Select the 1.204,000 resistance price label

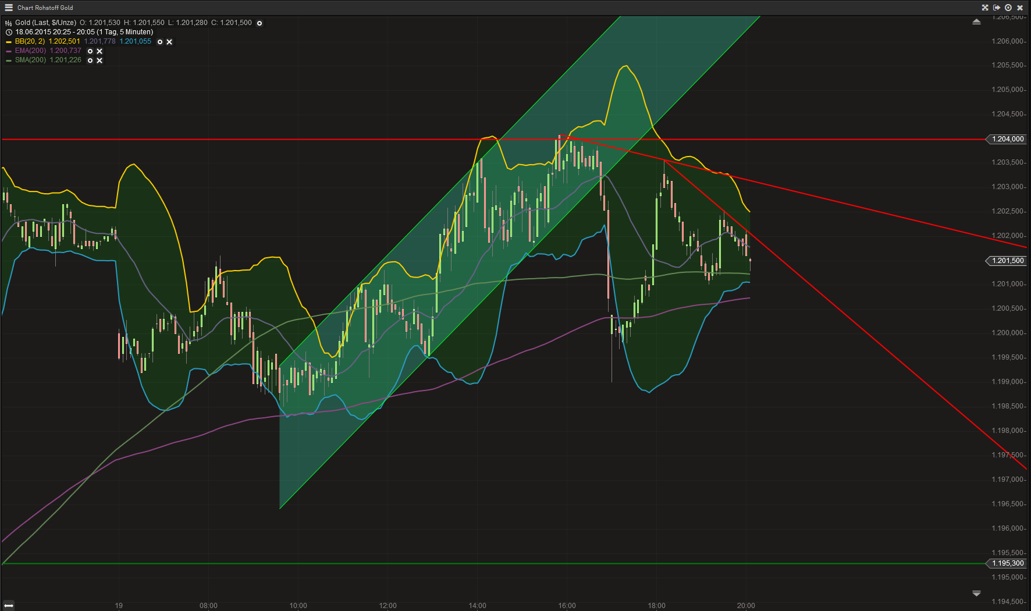[x=1006, y=139]
